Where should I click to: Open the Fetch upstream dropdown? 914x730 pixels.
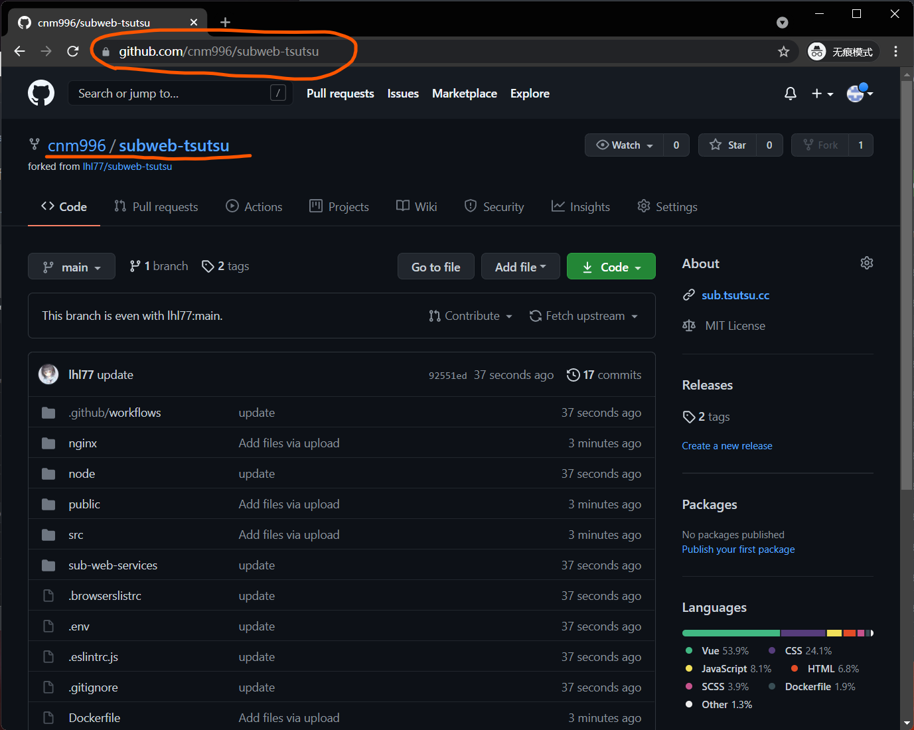583,316
